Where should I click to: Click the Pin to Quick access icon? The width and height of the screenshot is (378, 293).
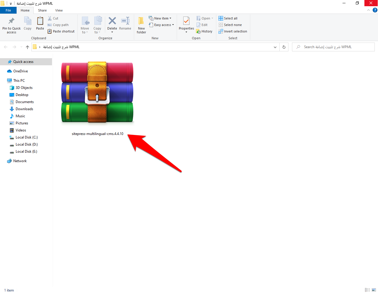click(x=12, y=21)
